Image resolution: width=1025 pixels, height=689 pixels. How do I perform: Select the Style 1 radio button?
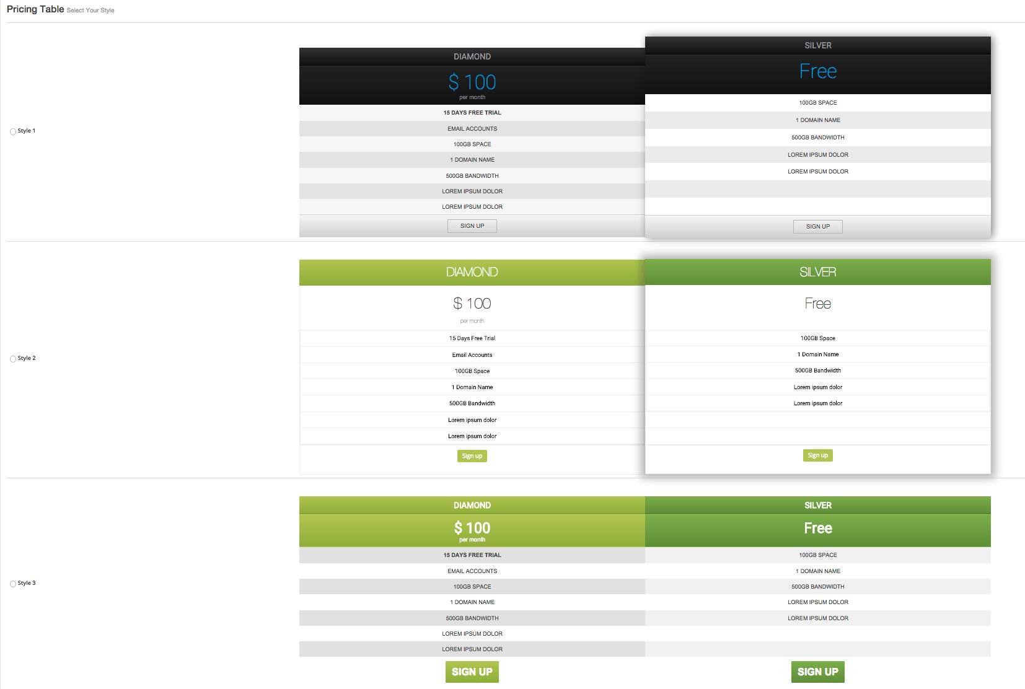[x=12, y=131]
